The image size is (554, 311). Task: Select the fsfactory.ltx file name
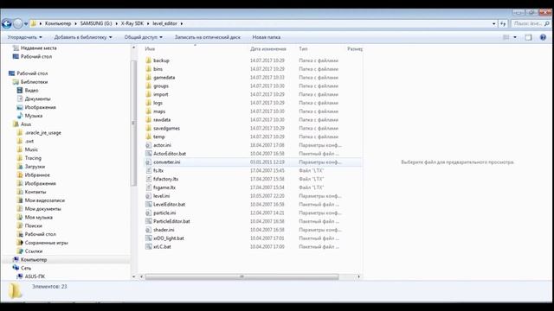pos(165,179)
